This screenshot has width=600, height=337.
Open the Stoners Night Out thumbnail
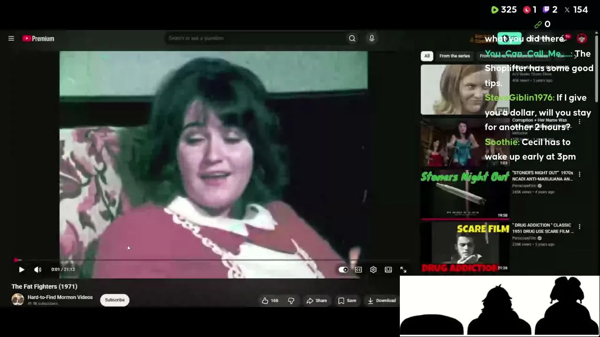[465, 194]
